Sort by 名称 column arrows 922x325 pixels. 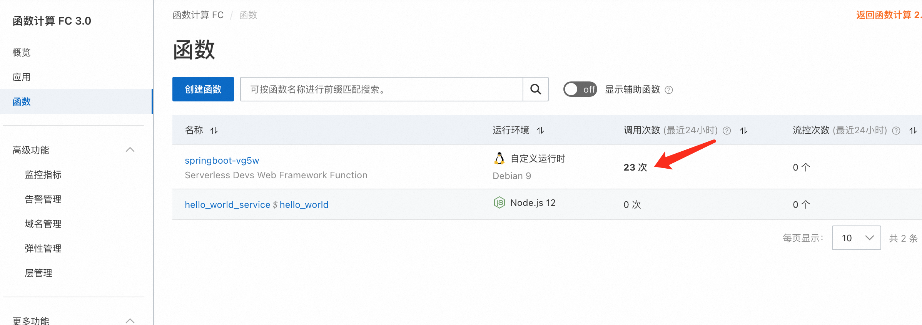214,131
